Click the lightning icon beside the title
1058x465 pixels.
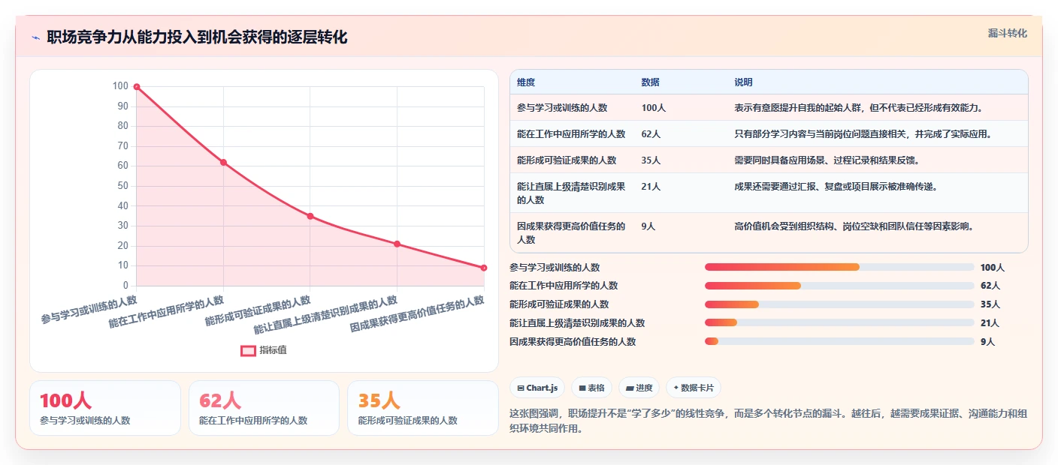tap(35, 37)
